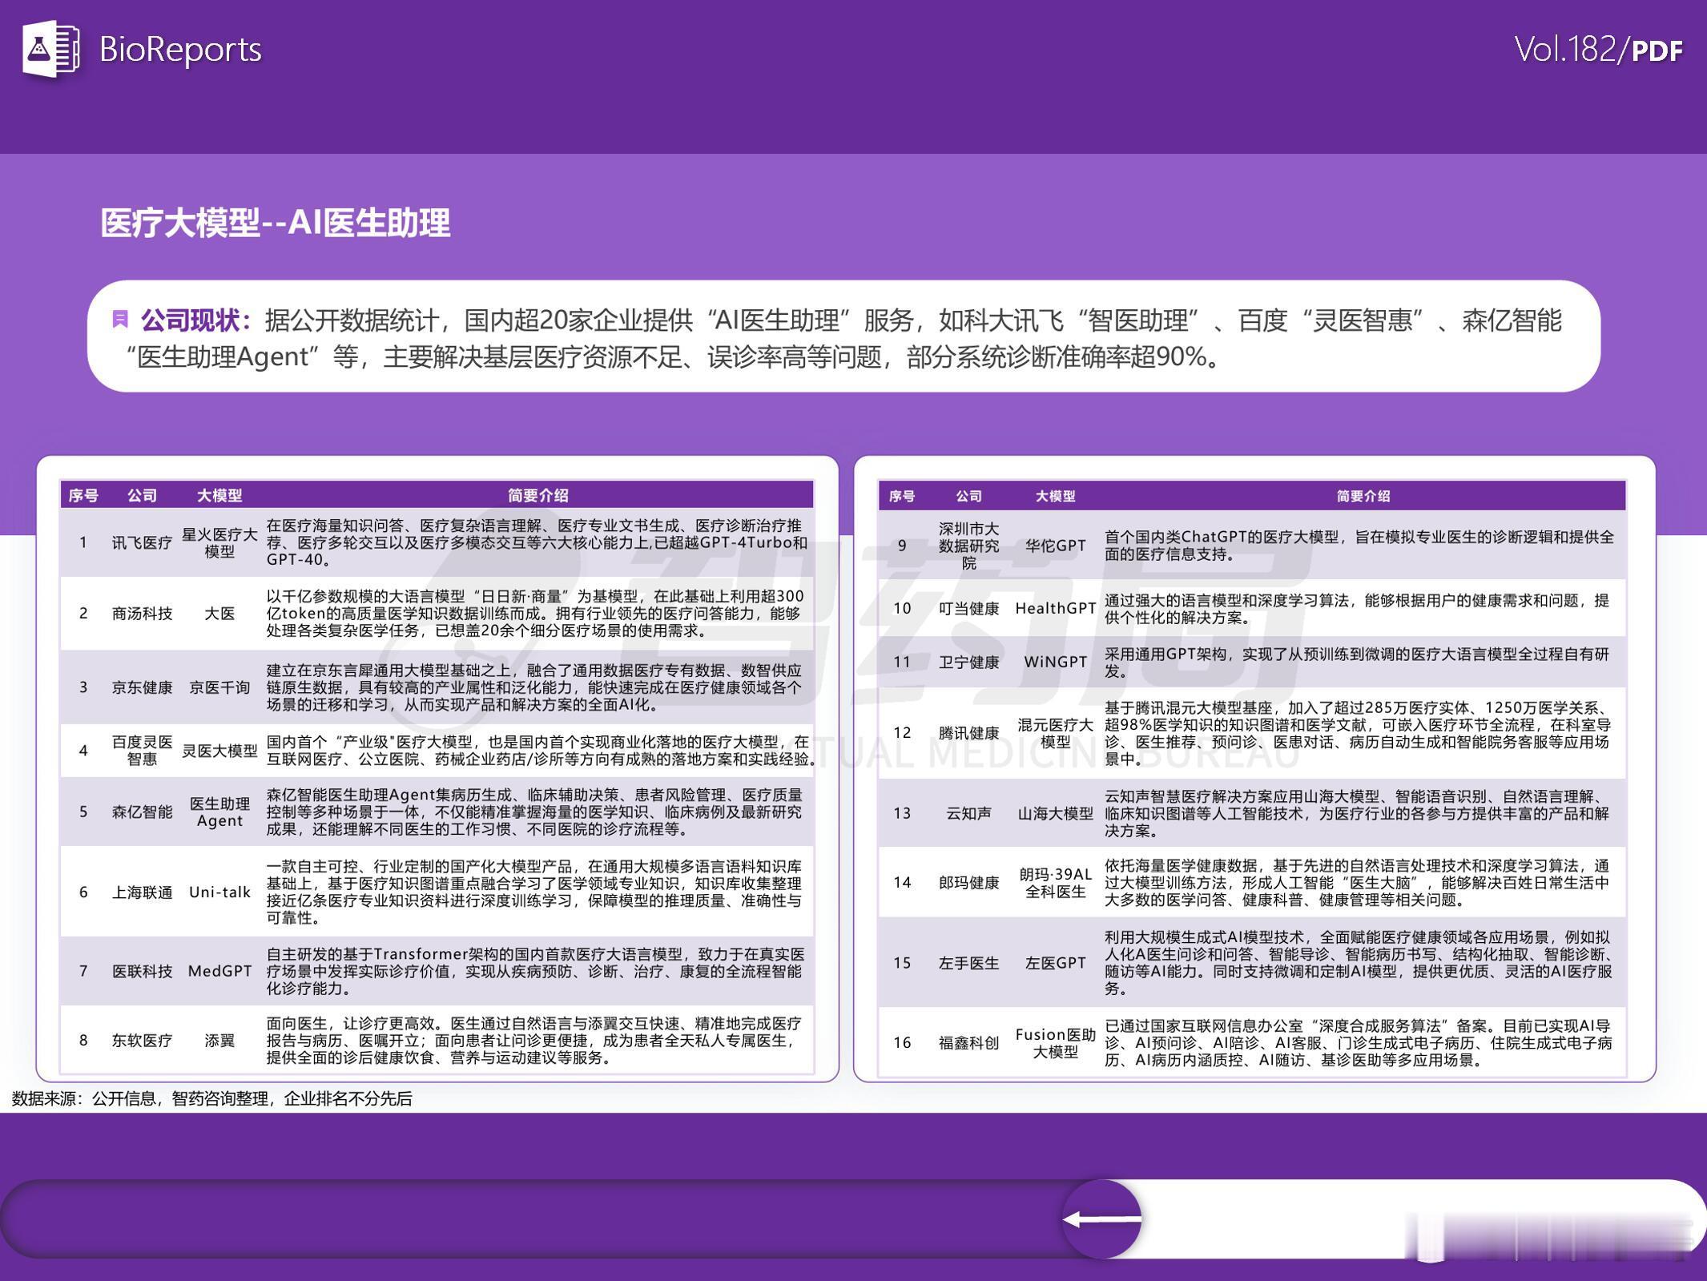Click the 福鑫科创 company cell

tap(968, 1042)
